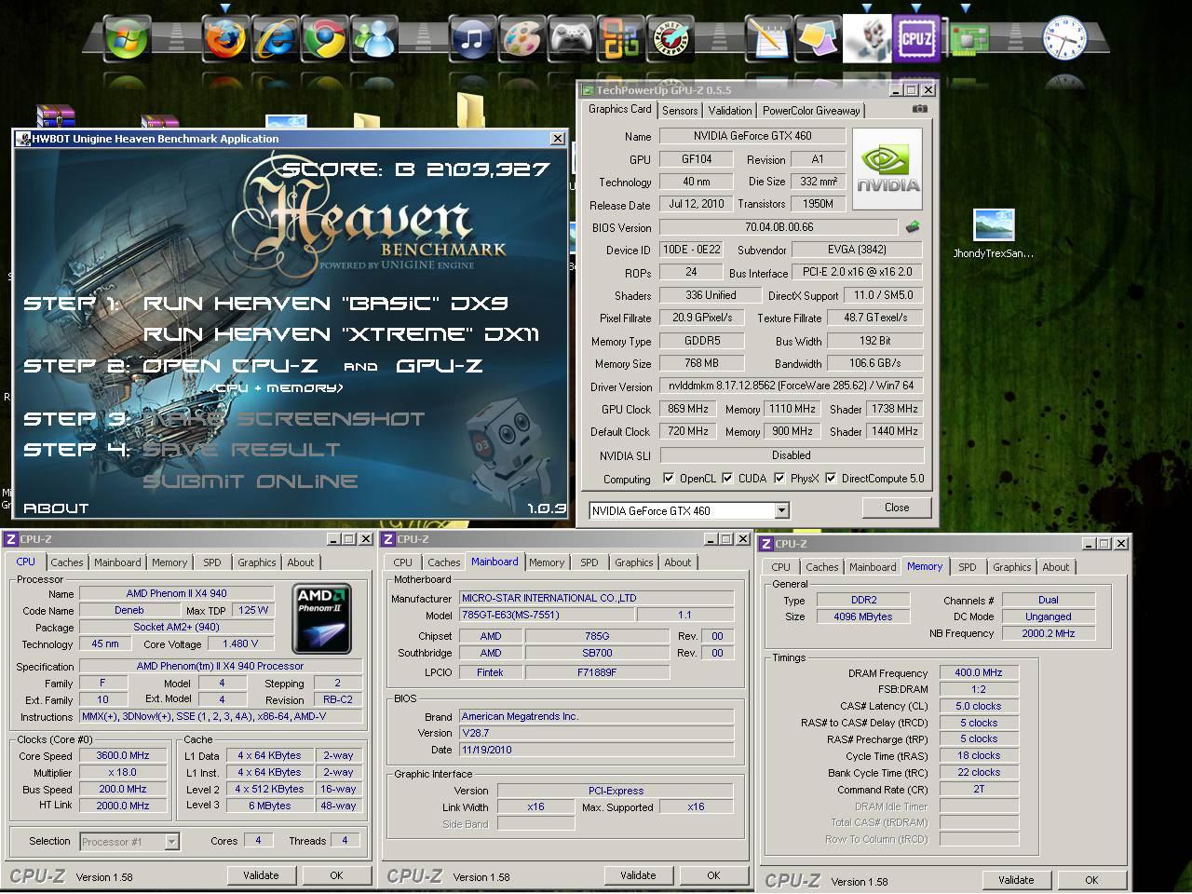Open SPD tab in CPU-Z Mainboard window

(x=589, y=562)
